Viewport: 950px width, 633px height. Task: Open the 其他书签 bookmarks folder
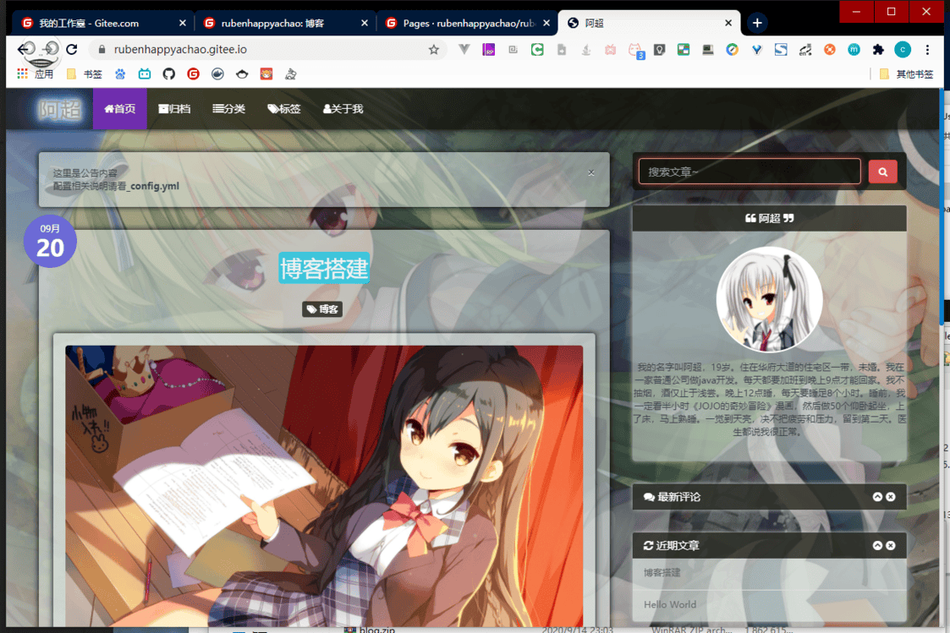tap(907, 74)
